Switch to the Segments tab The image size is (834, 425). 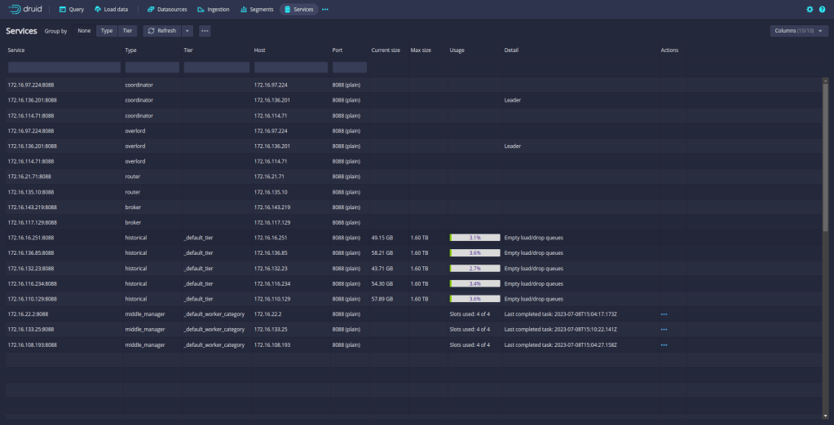click(x=255, y=10)
